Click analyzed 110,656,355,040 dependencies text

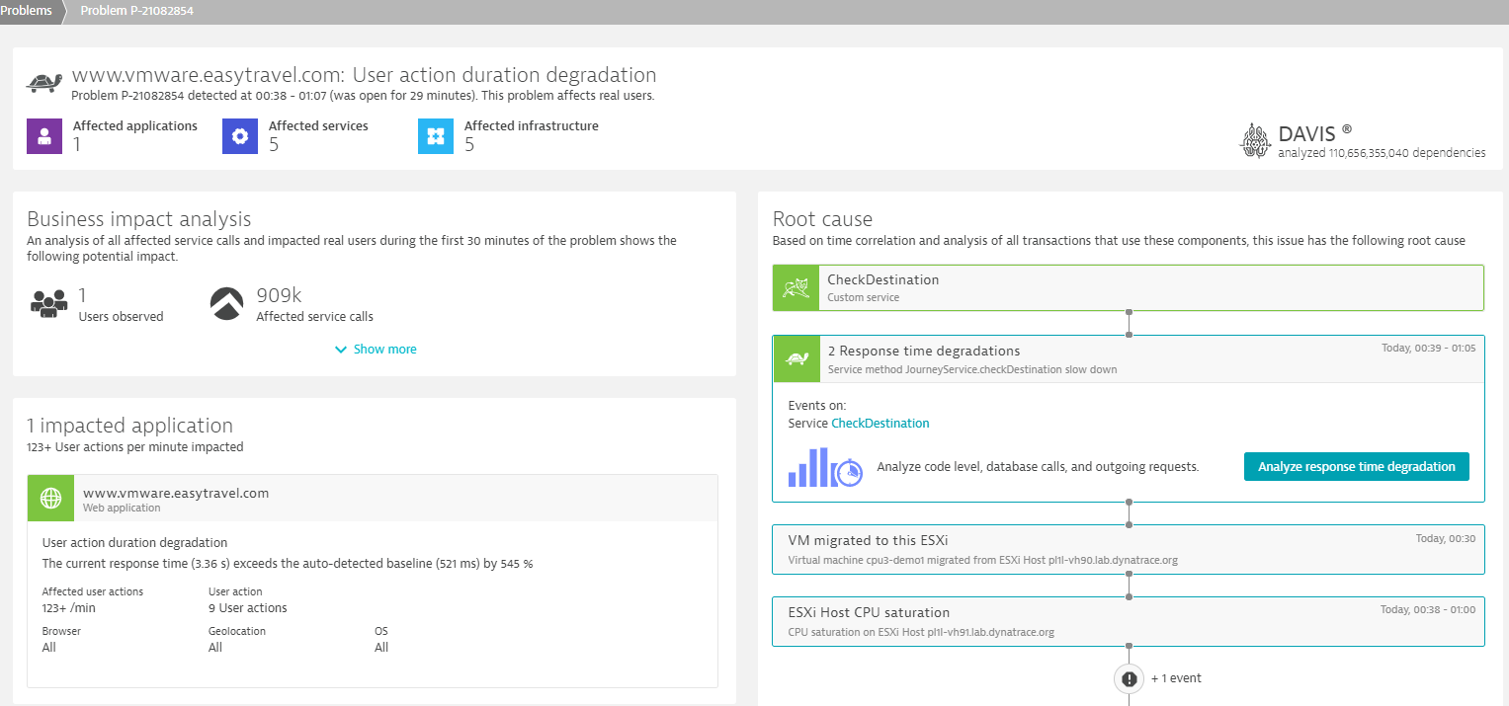click(x=1382, y=153)
